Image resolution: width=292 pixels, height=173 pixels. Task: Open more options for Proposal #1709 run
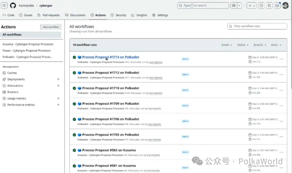[x=281, y=106]
